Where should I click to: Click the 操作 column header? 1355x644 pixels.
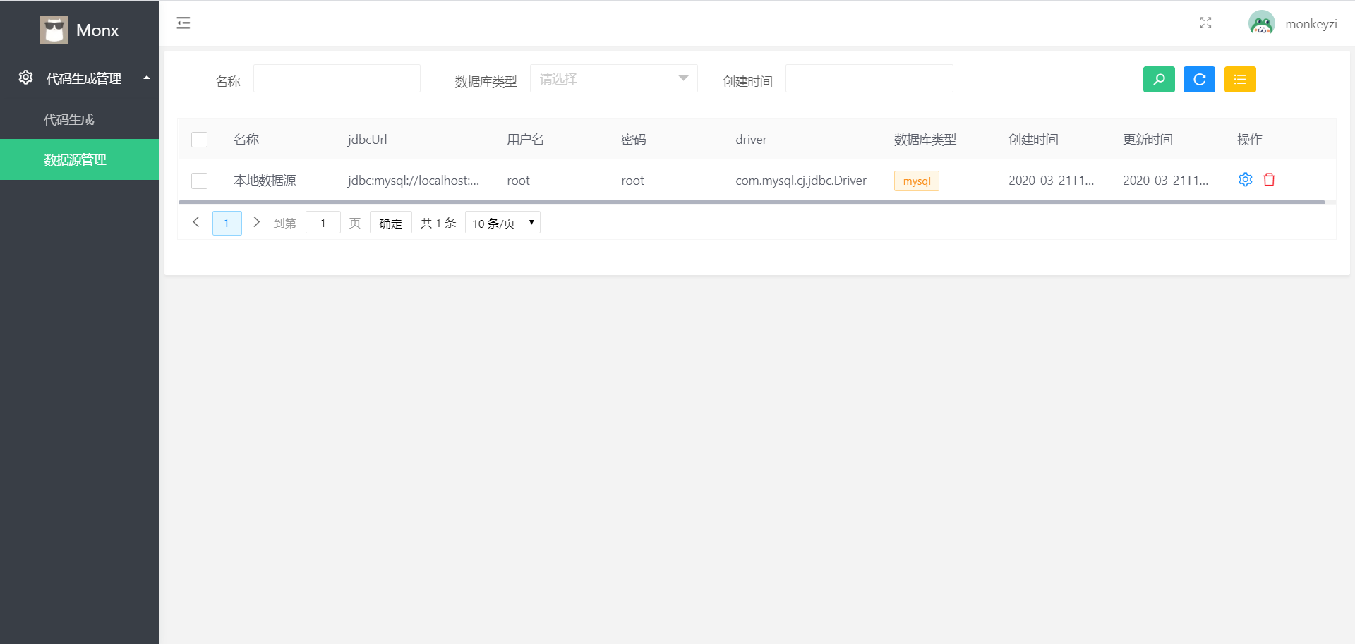1250,140
